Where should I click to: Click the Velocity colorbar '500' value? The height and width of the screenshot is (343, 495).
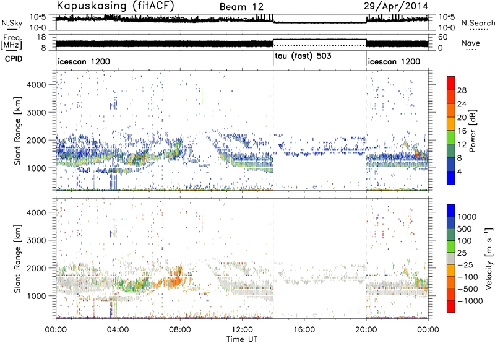(465, 228)
